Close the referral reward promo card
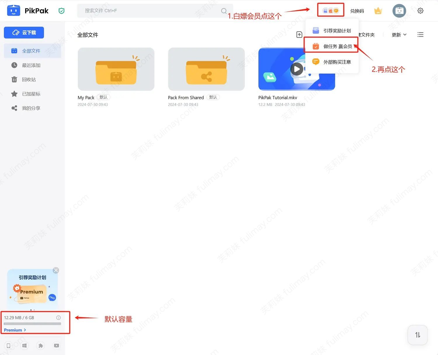 (x=56, y=270)
